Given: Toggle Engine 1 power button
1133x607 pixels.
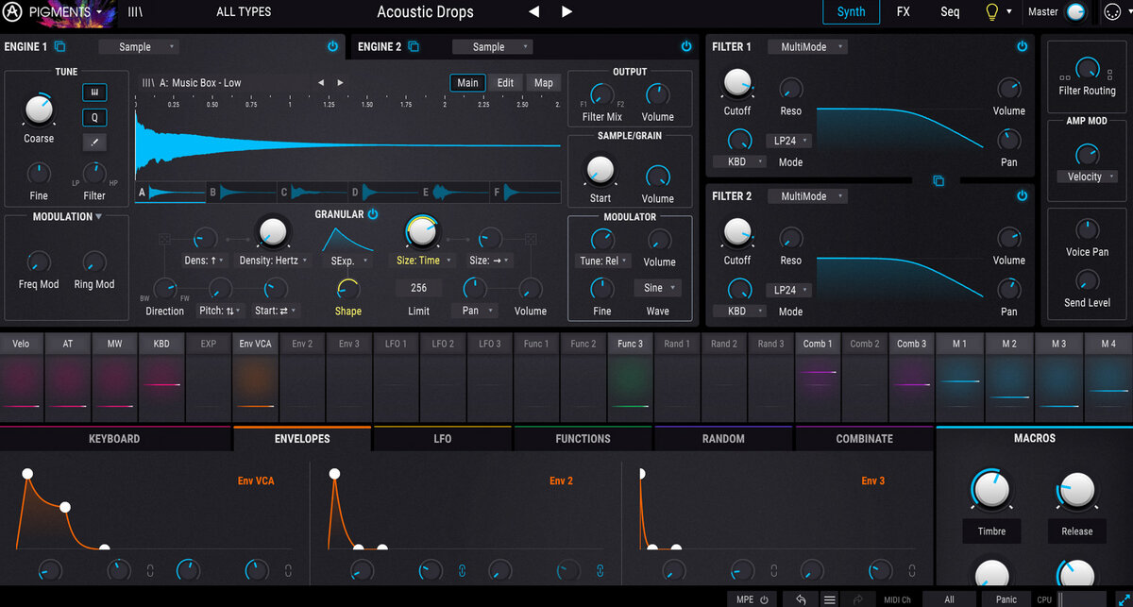Looking at the screenshot, I should coord(332,46).
